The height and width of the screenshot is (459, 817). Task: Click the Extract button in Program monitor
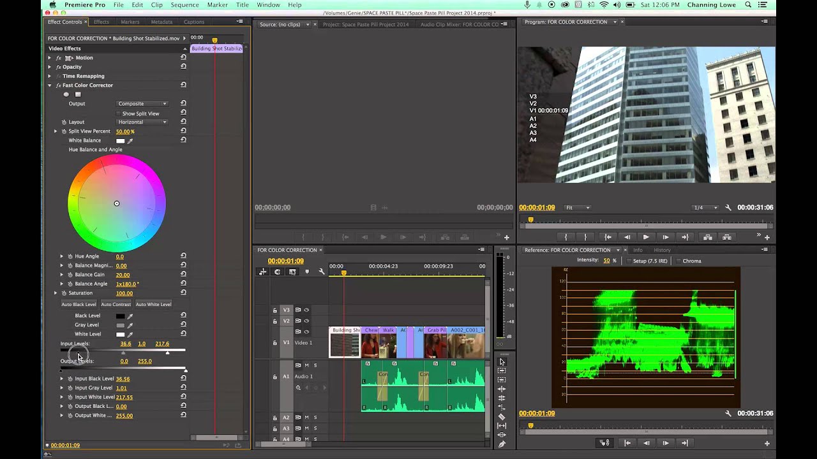point(726,237)
